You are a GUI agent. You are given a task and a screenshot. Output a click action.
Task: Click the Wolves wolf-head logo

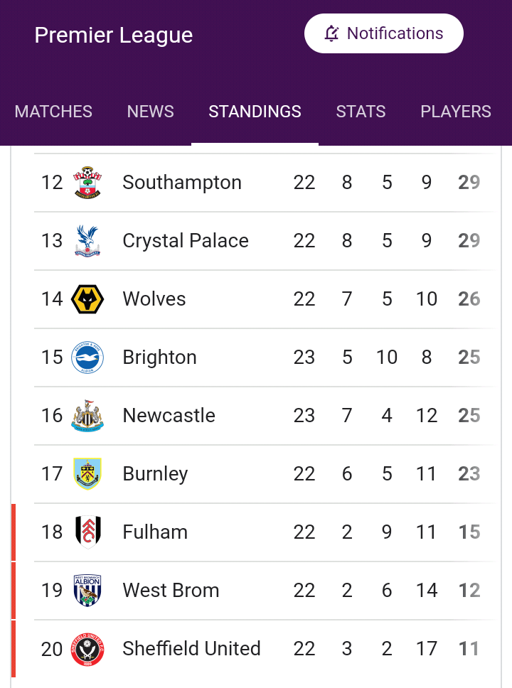(x=87, y=299)
